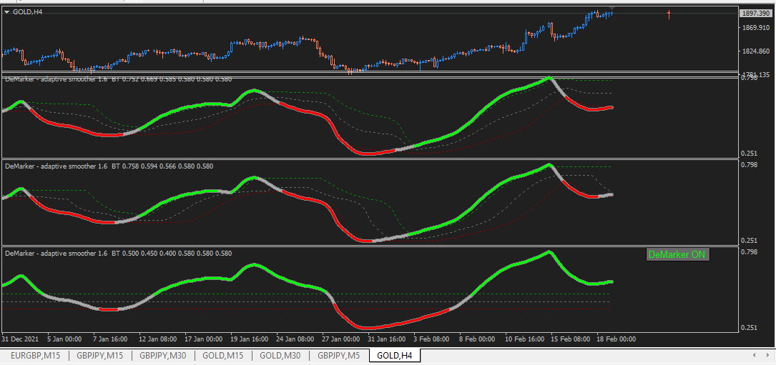The image size is (776, 365).
Task: Switch to the GOLD,M15 tab
Action: (223, 355)
